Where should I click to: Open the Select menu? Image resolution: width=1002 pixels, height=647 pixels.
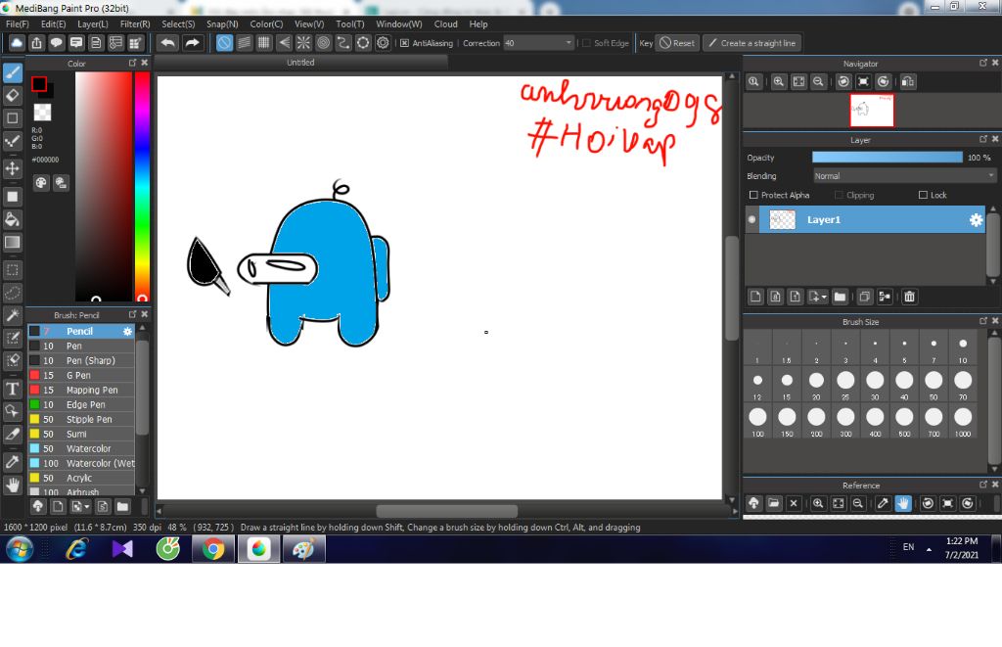click(178, 24)
